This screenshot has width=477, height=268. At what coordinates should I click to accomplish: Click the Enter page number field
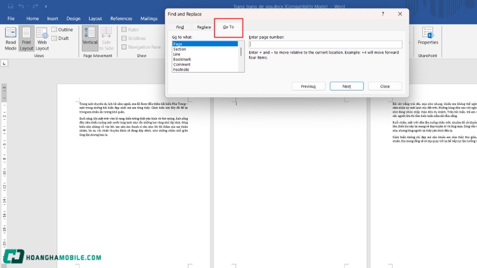pyautogui.click(x=326, y=44)
